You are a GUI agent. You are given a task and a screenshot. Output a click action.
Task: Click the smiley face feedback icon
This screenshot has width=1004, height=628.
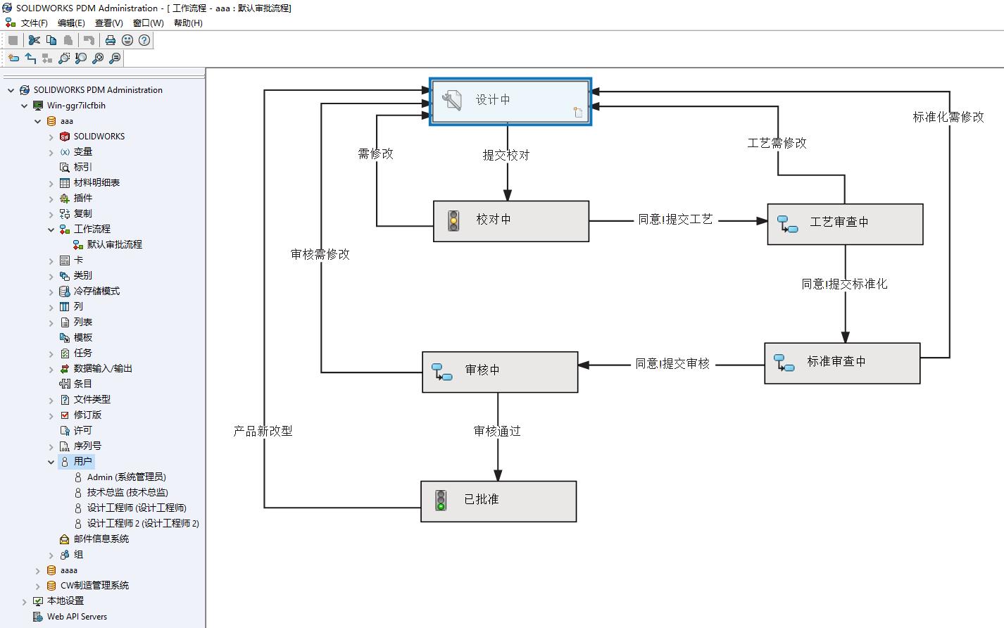click(127, 40)
